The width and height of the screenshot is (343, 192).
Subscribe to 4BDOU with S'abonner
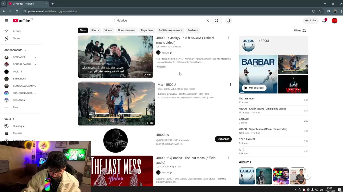coord(223,139)
